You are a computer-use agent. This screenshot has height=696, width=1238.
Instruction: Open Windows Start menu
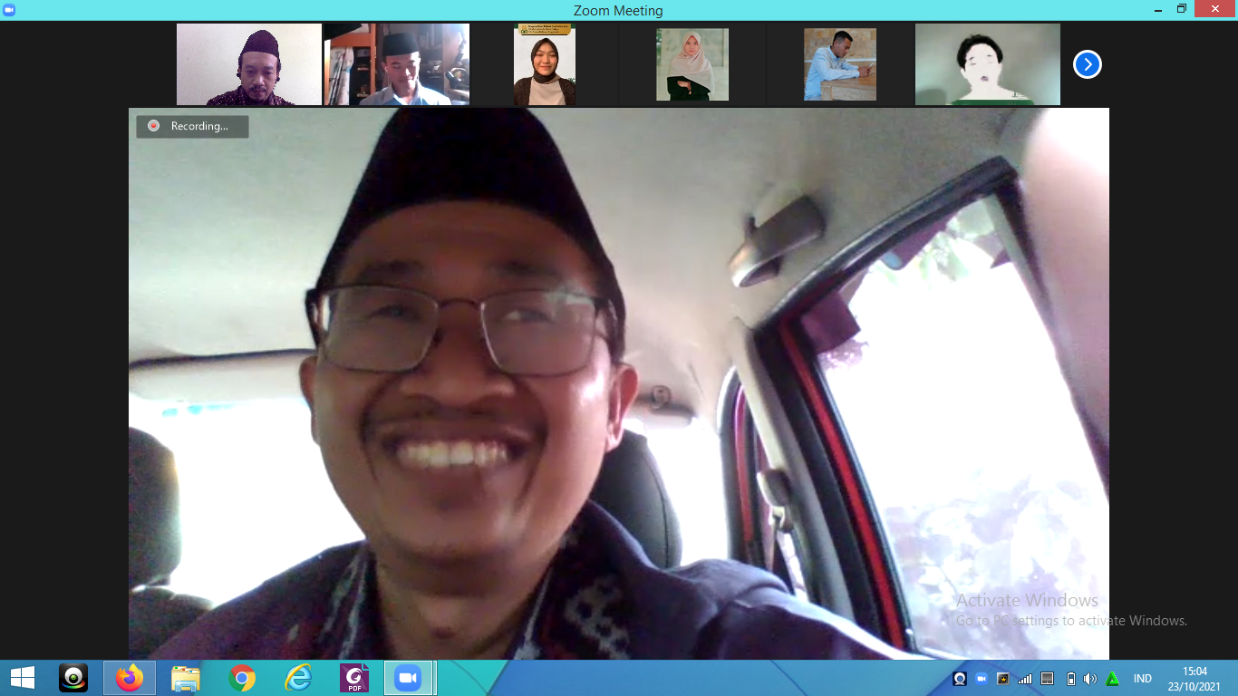click(x=22, y=678)
